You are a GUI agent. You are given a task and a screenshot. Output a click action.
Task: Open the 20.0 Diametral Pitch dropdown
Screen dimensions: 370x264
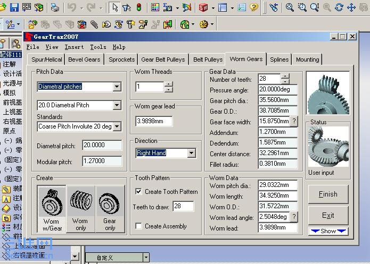click(x=117, y=105)
